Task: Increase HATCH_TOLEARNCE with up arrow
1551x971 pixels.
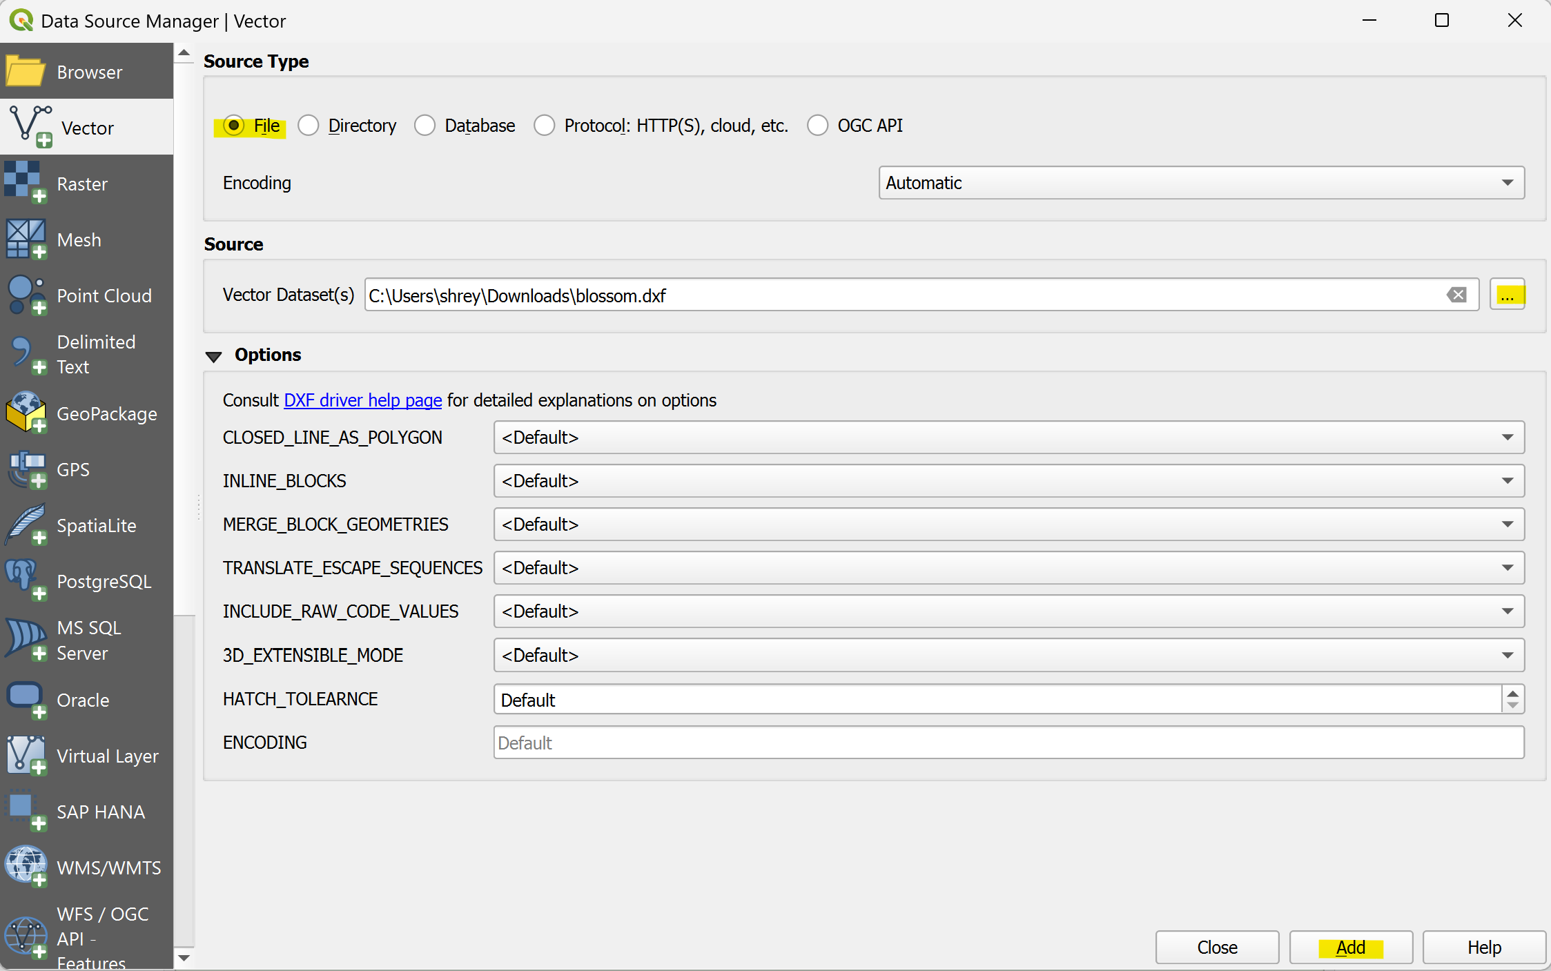Action: [1512, 694]
